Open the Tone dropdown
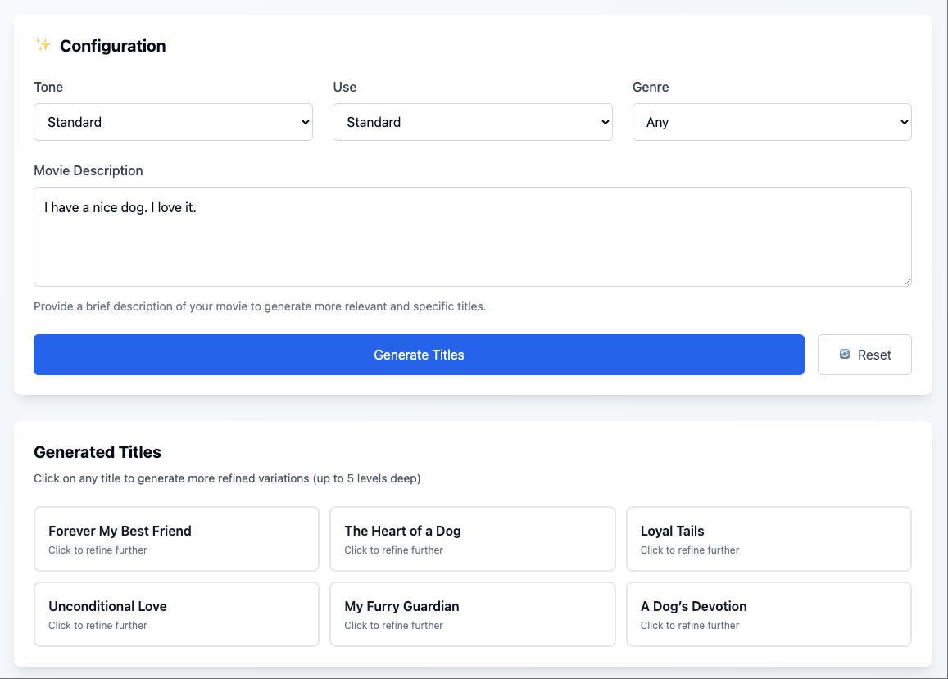The width and height of the screenshot is (948, 679). coord(173,122)
